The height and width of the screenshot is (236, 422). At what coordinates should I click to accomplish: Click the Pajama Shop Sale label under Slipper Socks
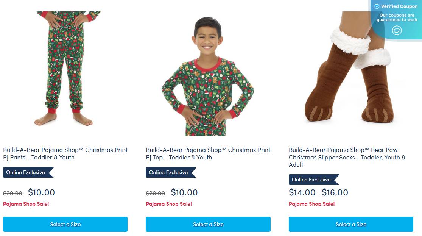pos(311,204)
